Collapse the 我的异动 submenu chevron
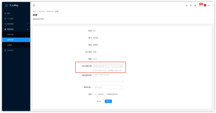Viewport: 216px width, 113px height. pos(27,29)
